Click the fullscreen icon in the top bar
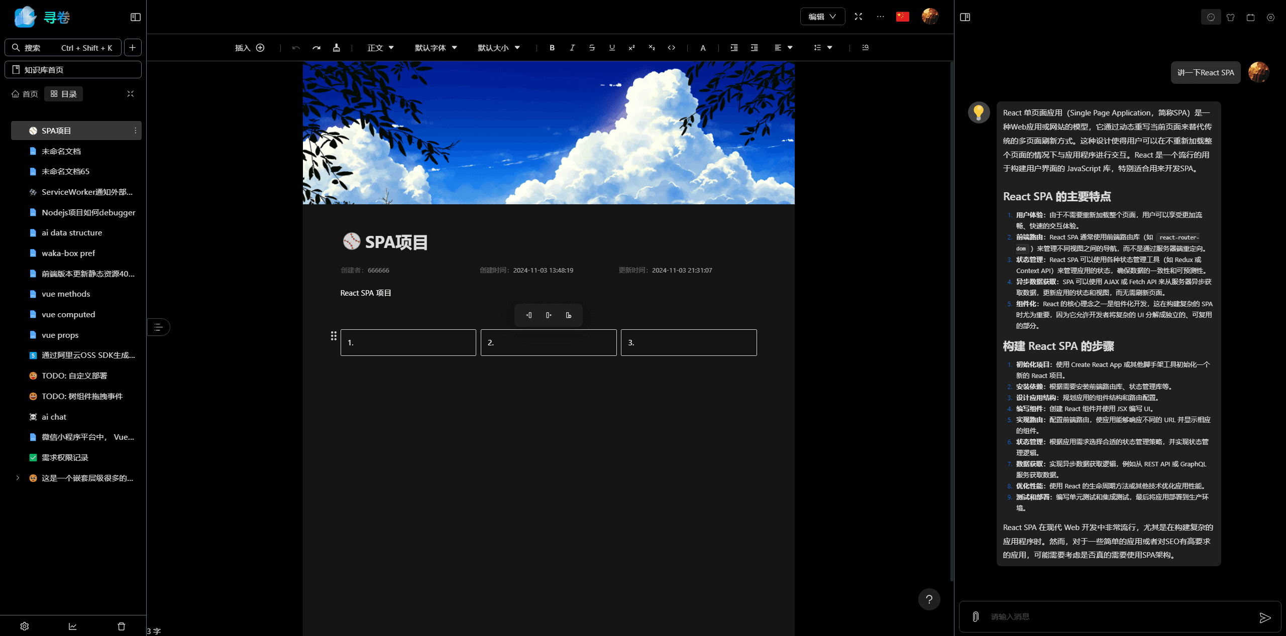This screenshot has height=636, width=1286. [859, 17]
